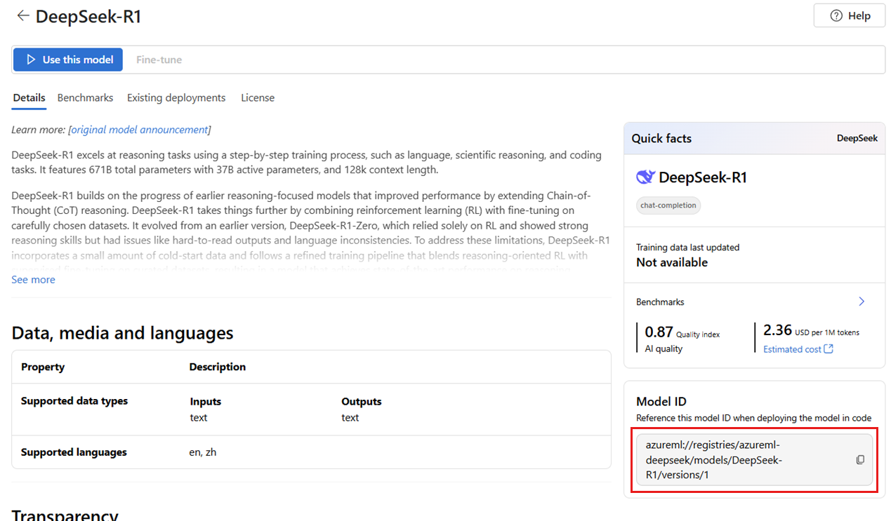The height and width of the screenshot is (521, 891).
Task: Click the external link icon beside Estimated cost
Action: pyautogui.click(x=829, y=349)
